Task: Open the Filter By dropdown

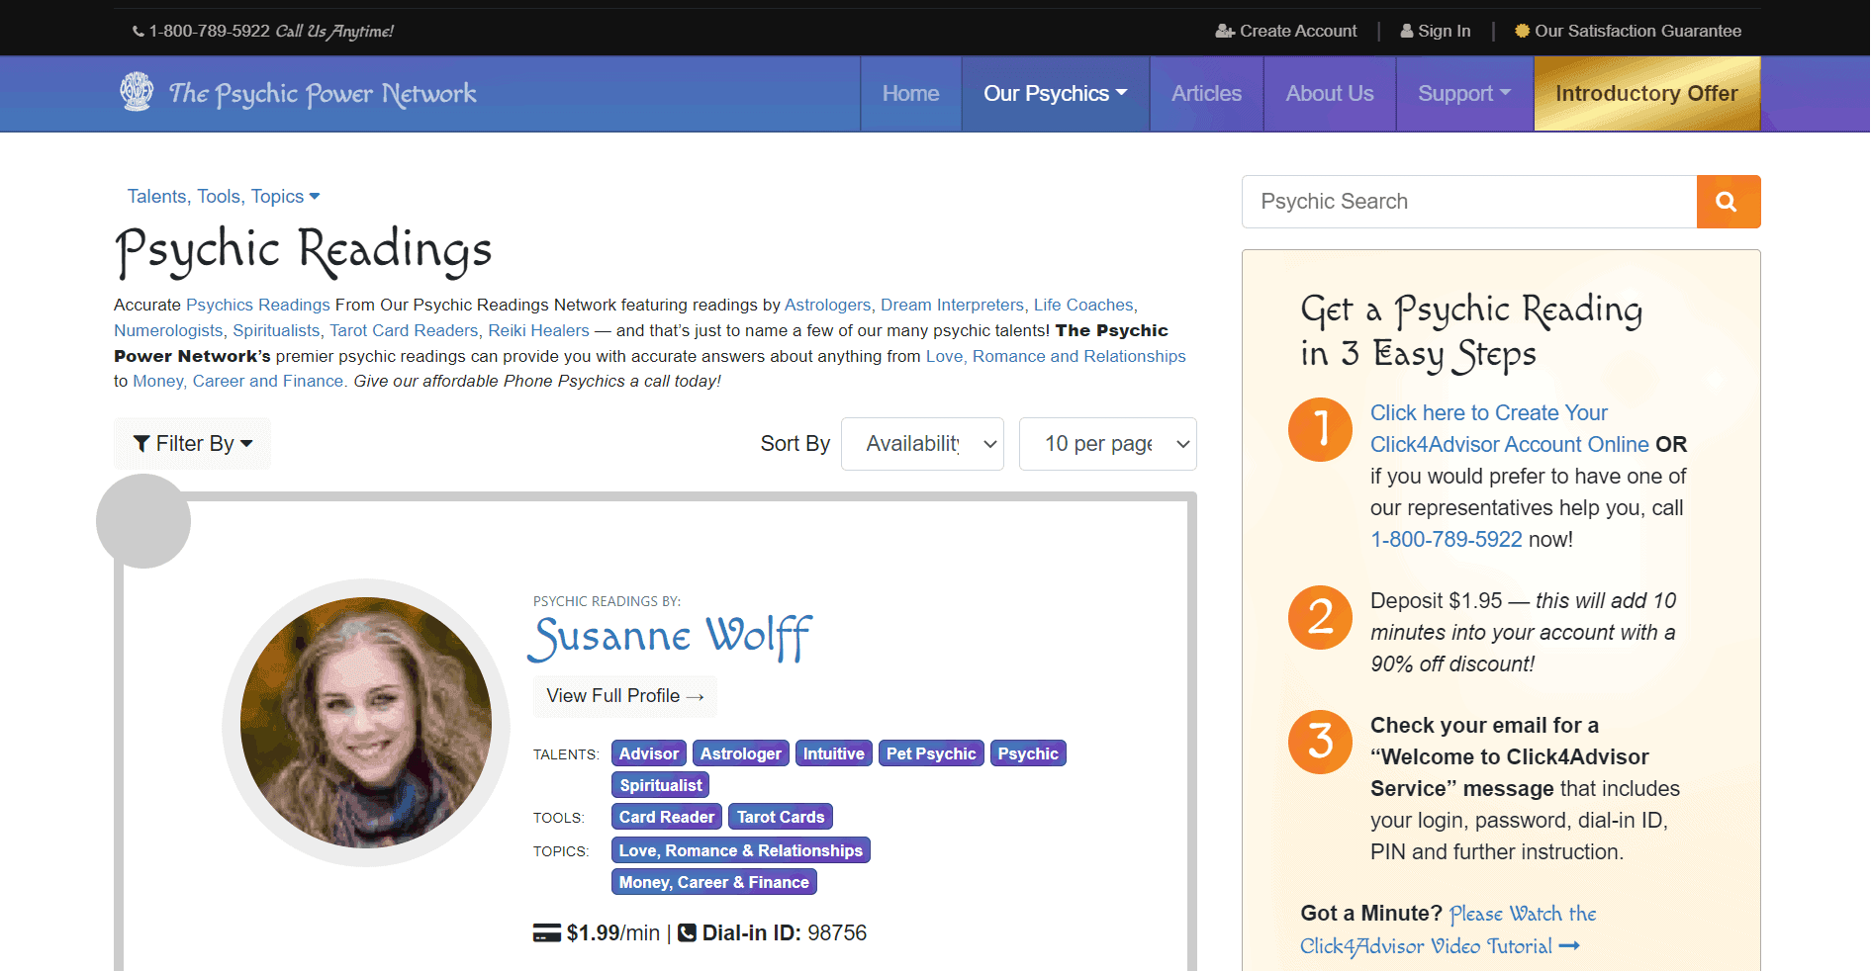Action: click(x=192, y=444)
